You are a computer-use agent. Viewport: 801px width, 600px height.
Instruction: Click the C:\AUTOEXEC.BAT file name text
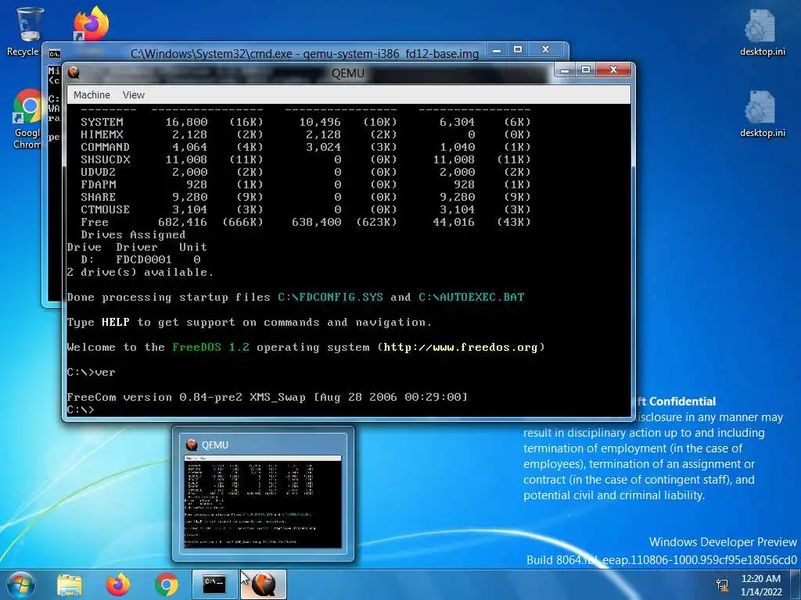(x=472, y=298)
